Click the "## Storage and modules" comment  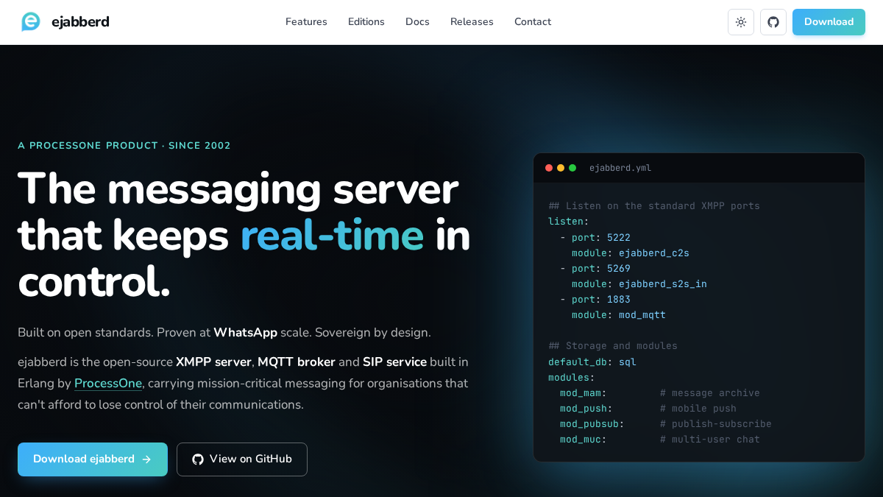coord(613,345)
